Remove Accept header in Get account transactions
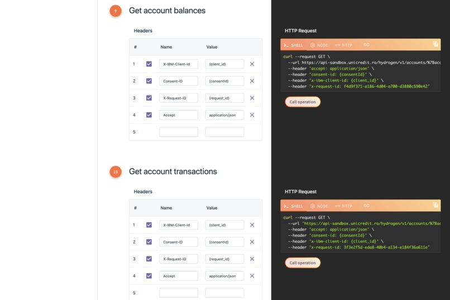Viewport: 450px width, 300px height. coord(252,276)
